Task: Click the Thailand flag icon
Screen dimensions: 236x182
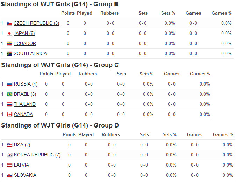Action: (x=10, y=104)
